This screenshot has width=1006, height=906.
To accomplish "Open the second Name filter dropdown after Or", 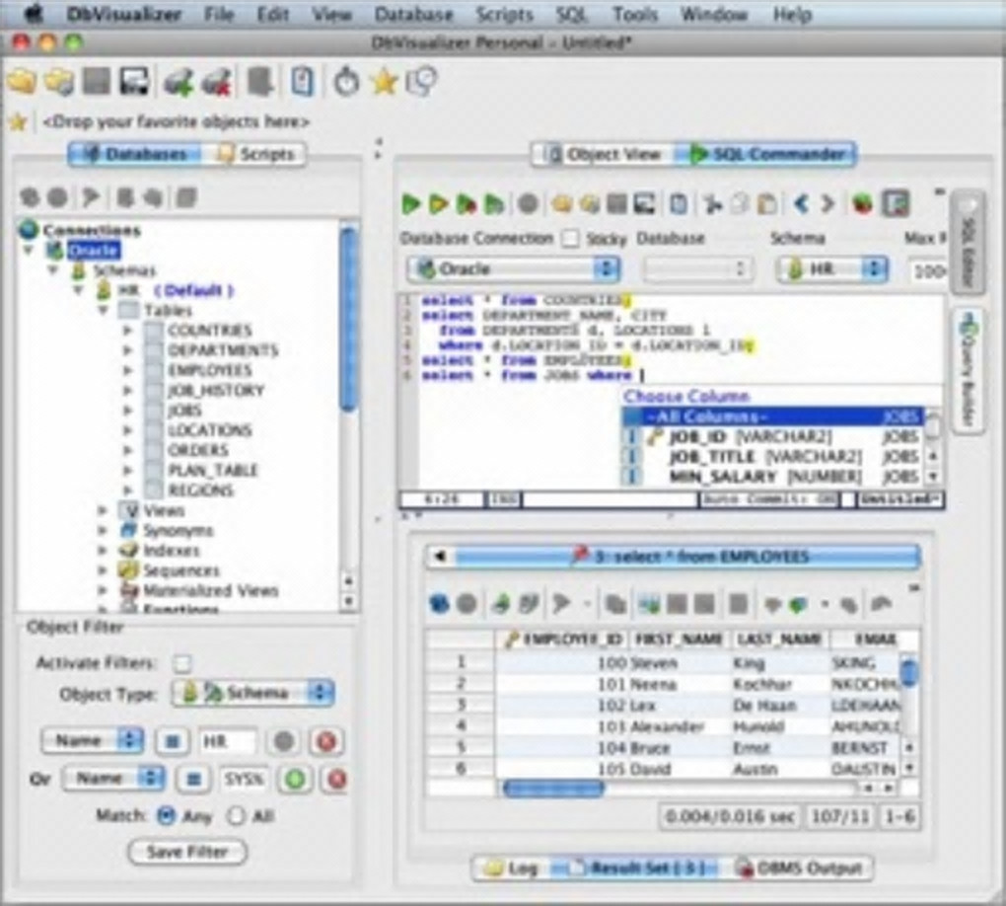I will (113, 779).
